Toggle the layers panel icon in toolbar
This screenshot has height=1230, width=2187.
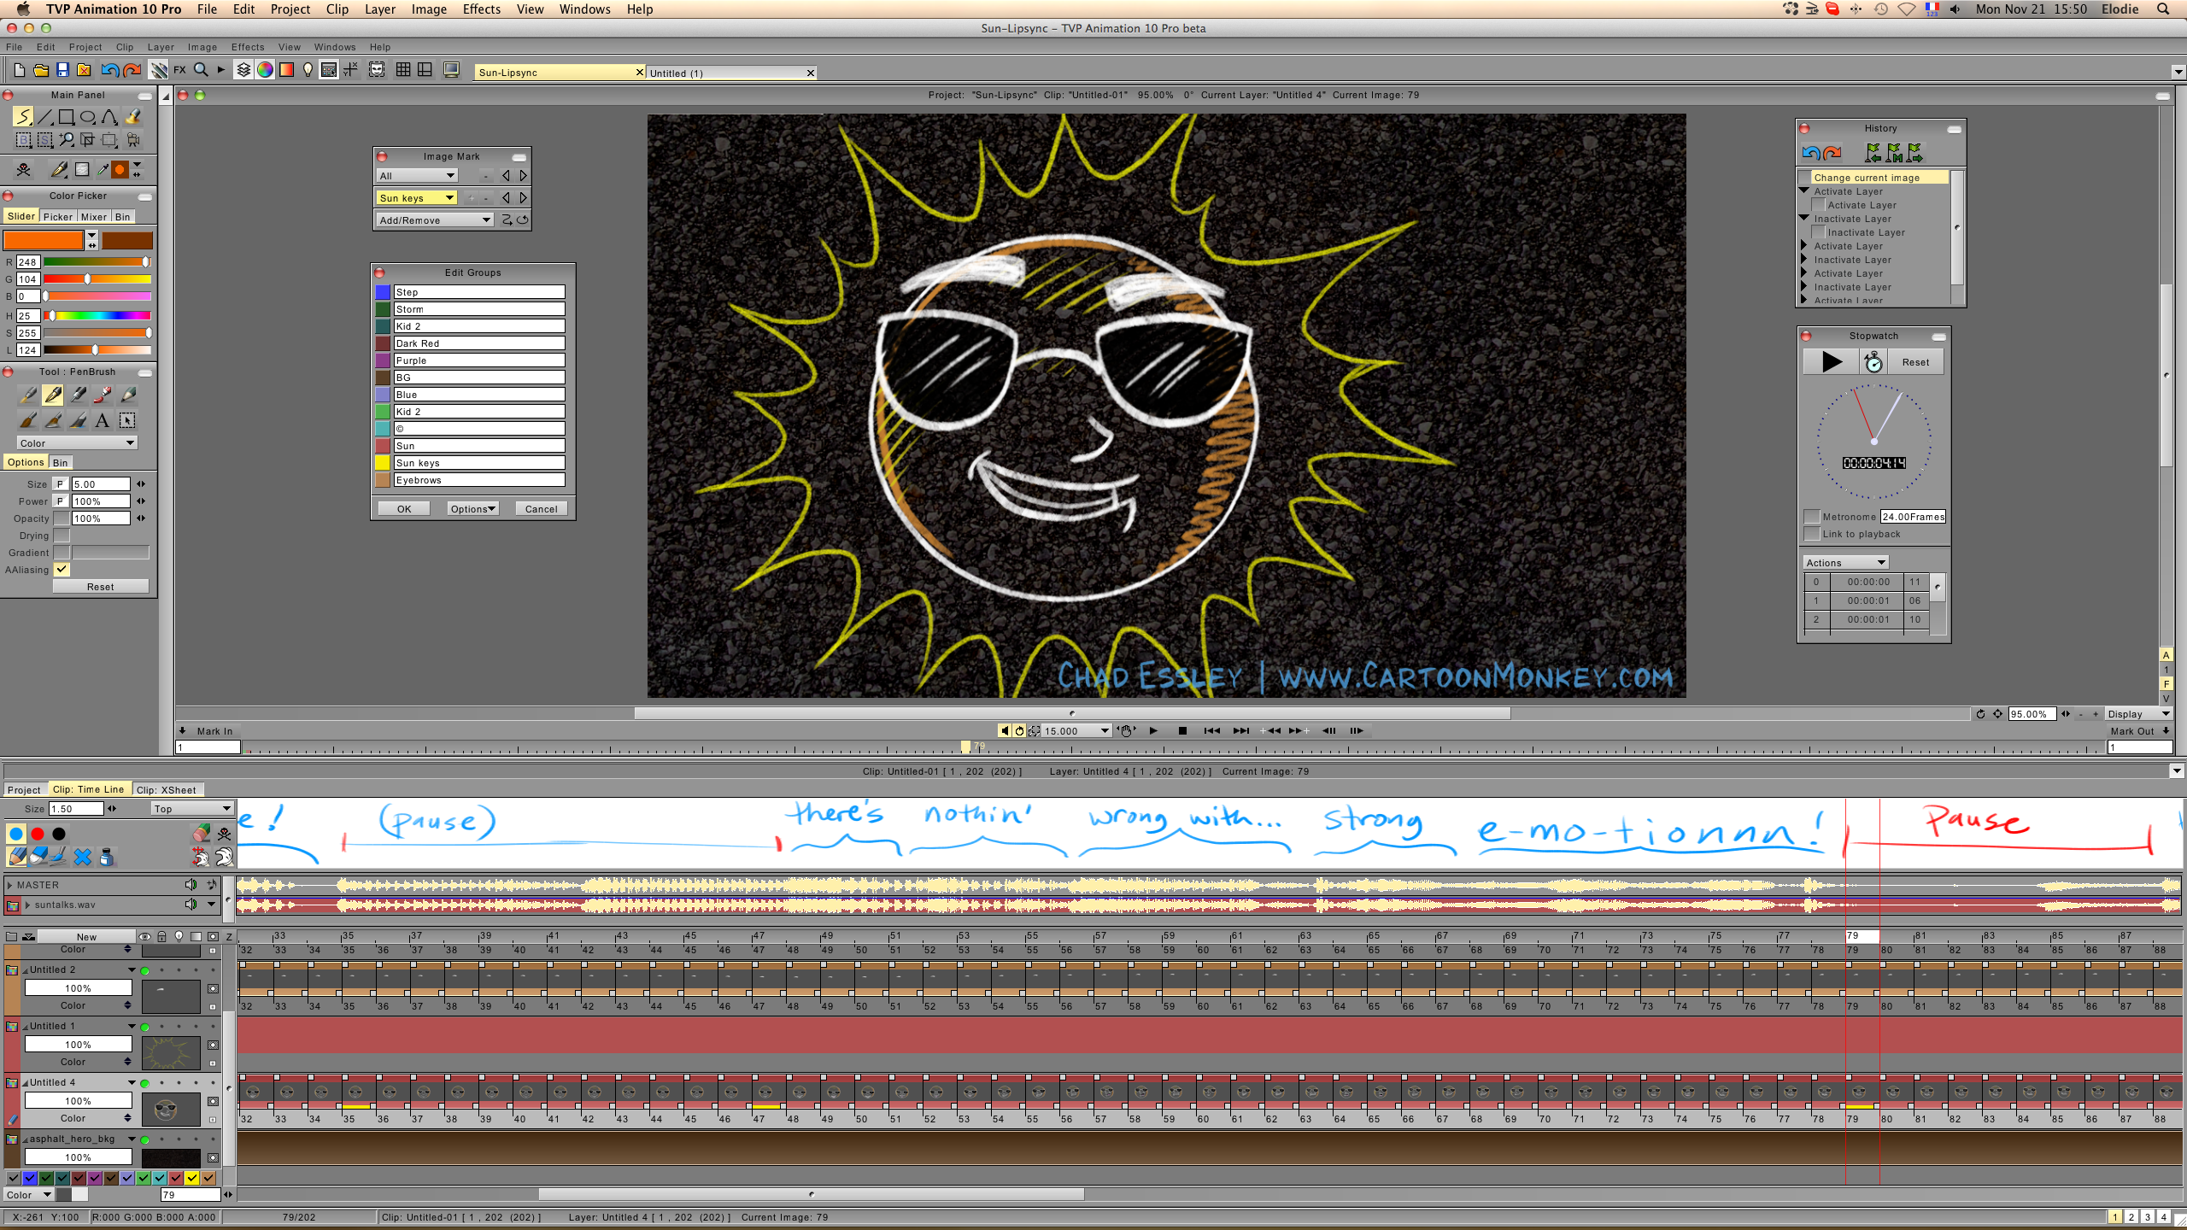click(243, 69)
